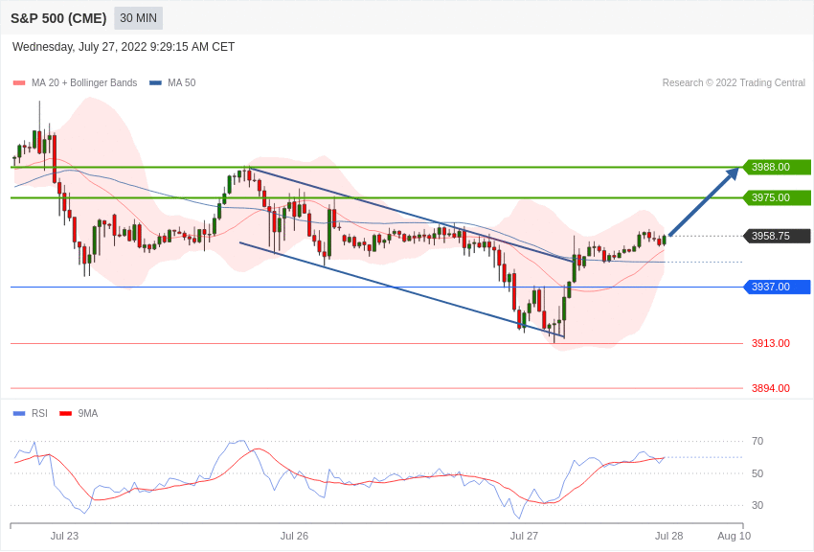Click the 3975.00 resistance price tag
The height and width of the screenshot is (552, 814).
click(x=778, y=197)
